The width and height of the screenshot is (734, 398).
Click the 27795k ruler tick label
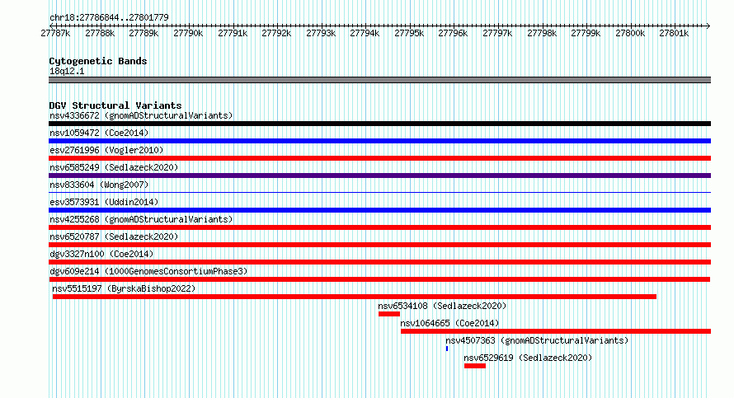(409, 34)
